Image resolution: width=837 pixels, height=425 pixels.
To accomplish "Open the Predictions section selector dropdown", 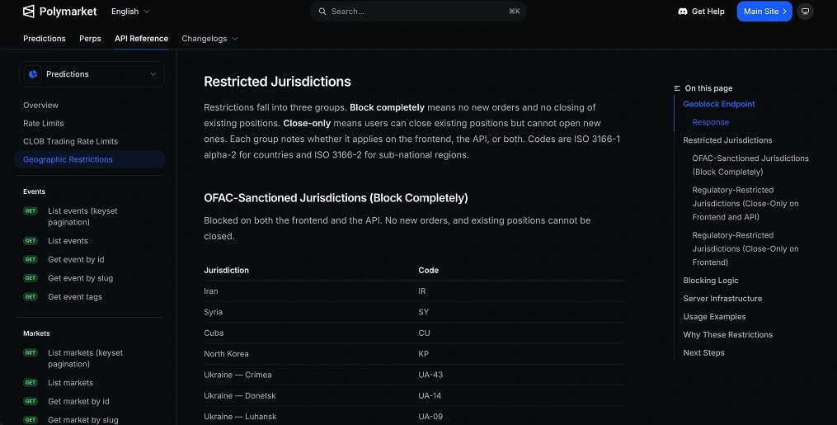I will (92, 74).
